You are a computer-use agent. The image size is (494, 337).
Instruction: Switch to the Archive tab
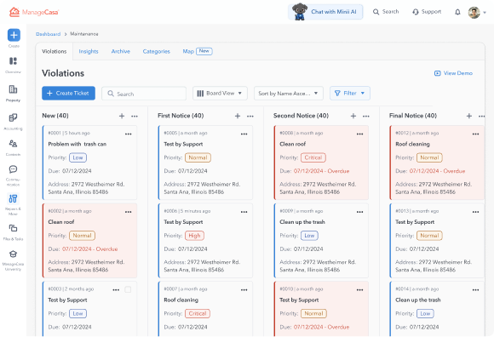point(121,51)
